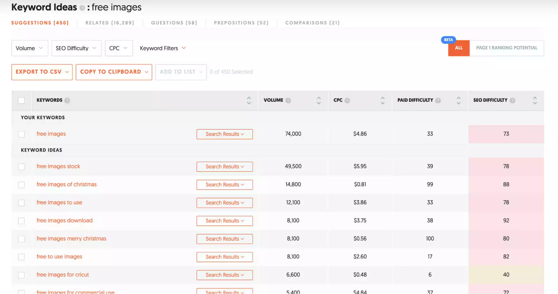This screenshot has width=558, height=294.
Task: Open the 'free images download' keyword link
Action: coord(64,220)
